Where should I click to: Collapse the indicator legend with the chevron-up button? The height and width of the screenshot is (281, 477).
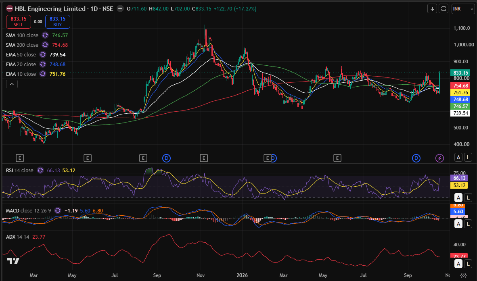point(12,84)
